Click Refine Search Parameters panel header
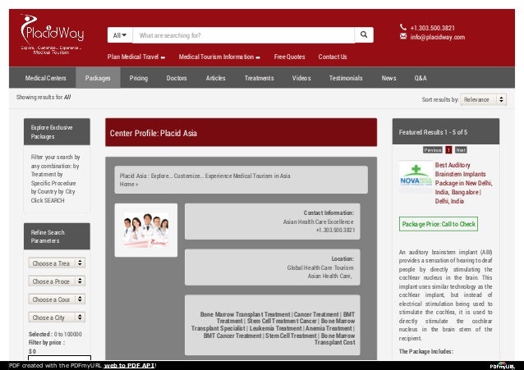The width and height of the screenshot is (524, 370). coord(57,236)
